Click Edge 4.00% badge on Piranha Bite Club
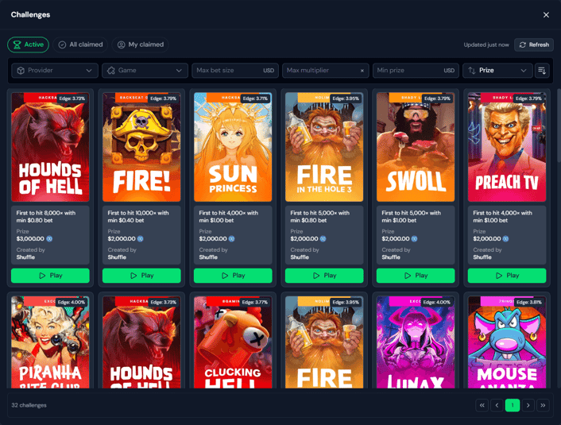 [x=72, y=303]
